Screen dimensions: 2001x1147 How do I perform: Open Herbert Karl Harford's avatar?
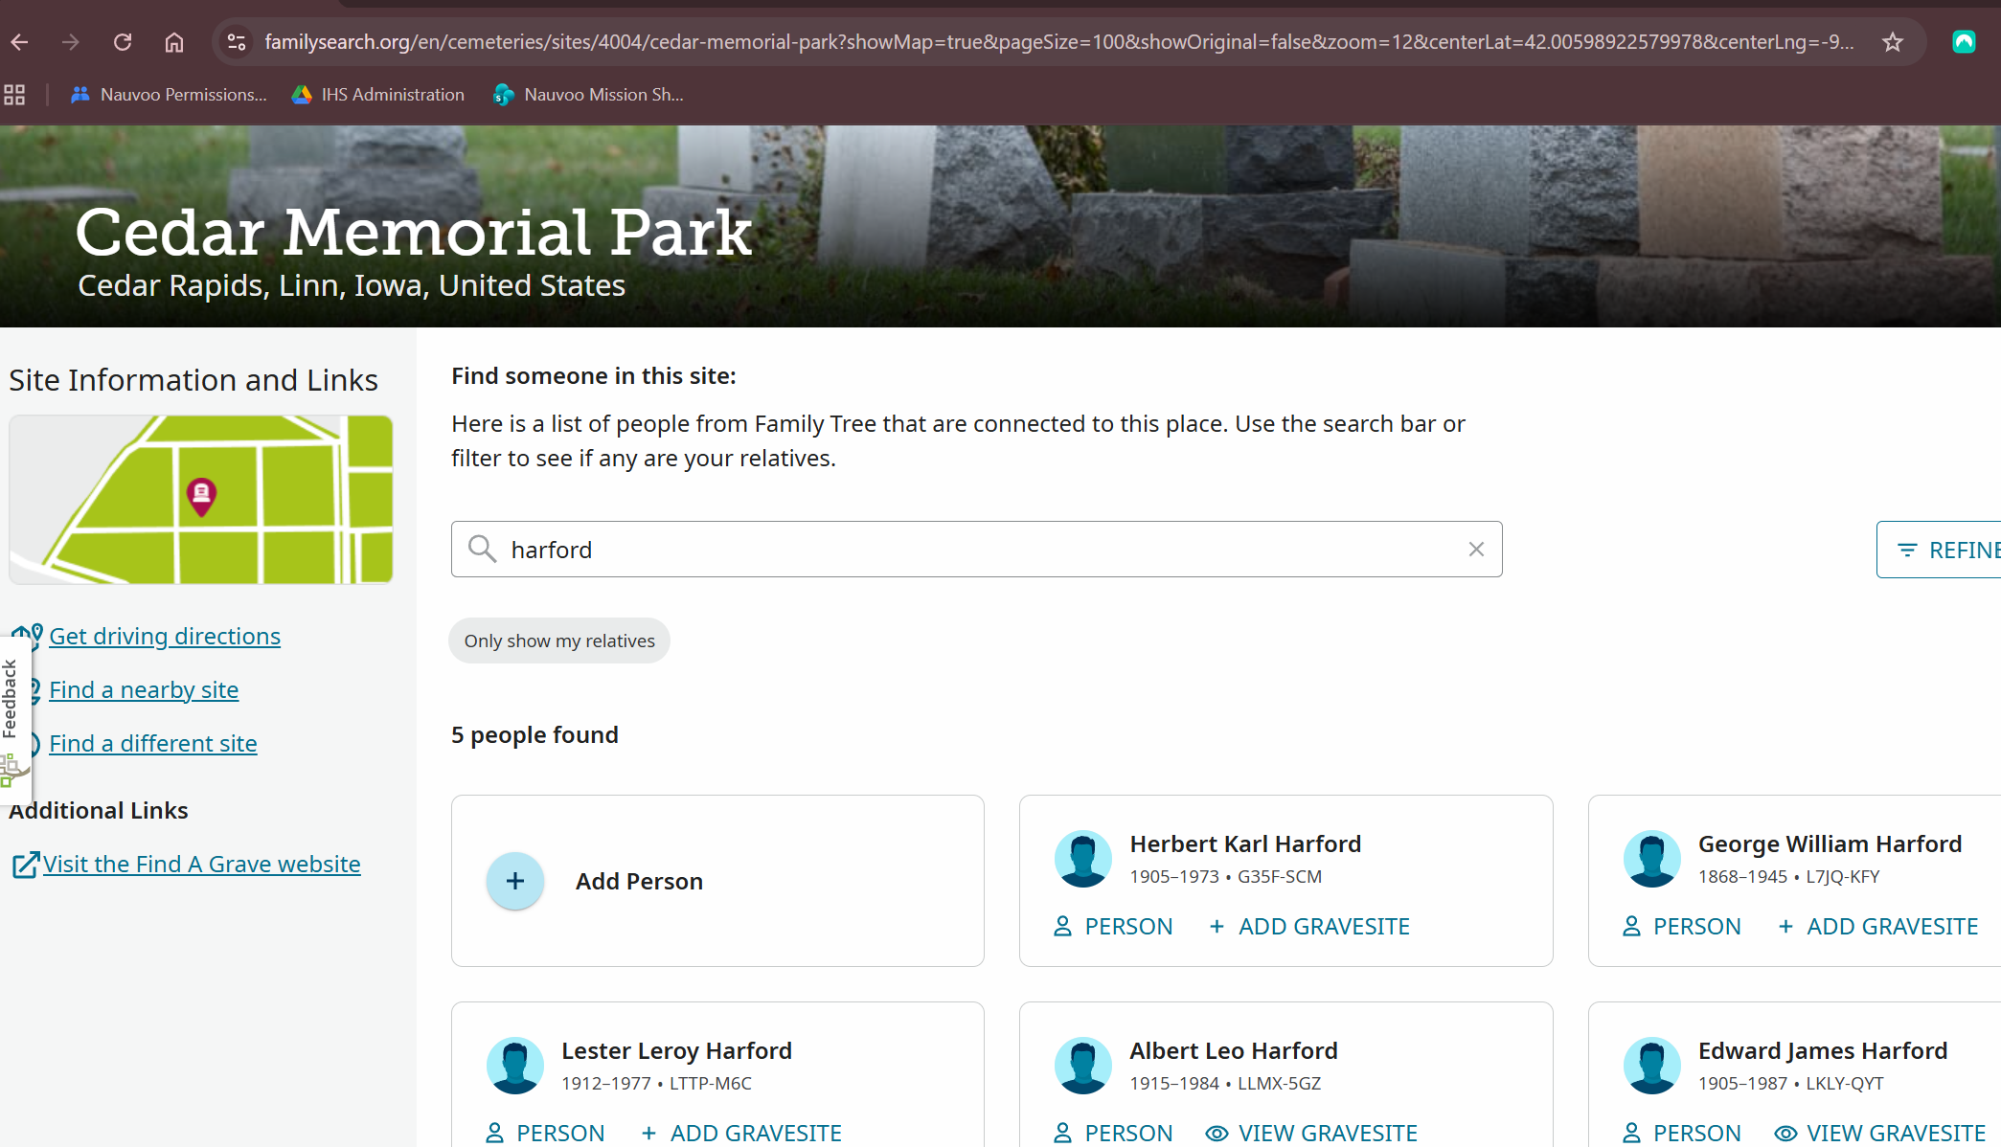pos(1083,859)
